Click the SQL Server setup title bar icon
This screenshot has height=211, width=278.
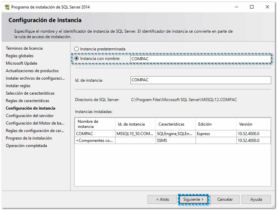click(x=7, y=7)
